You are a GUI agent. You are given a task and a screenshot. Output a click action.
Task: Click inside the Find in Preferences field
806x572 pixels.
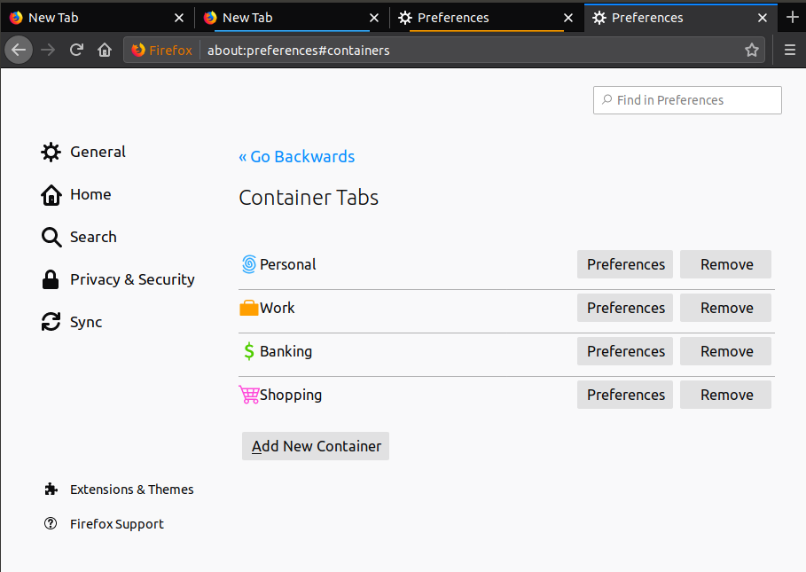pos(686,99)
